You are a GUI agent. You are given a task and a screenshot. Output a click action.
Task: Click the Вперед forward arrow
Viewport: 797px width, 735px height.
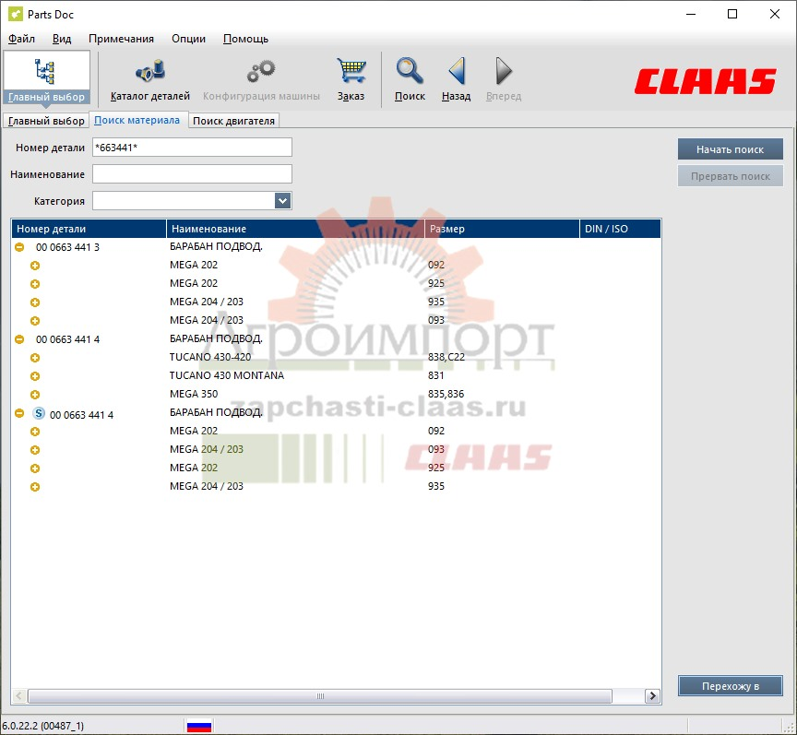tap(504, 80)
